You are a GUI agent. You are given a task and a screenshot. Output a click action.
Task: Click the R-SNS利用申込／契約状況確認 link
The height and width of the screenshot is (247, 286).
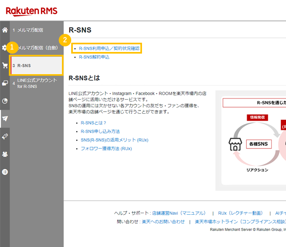[109, 48]
